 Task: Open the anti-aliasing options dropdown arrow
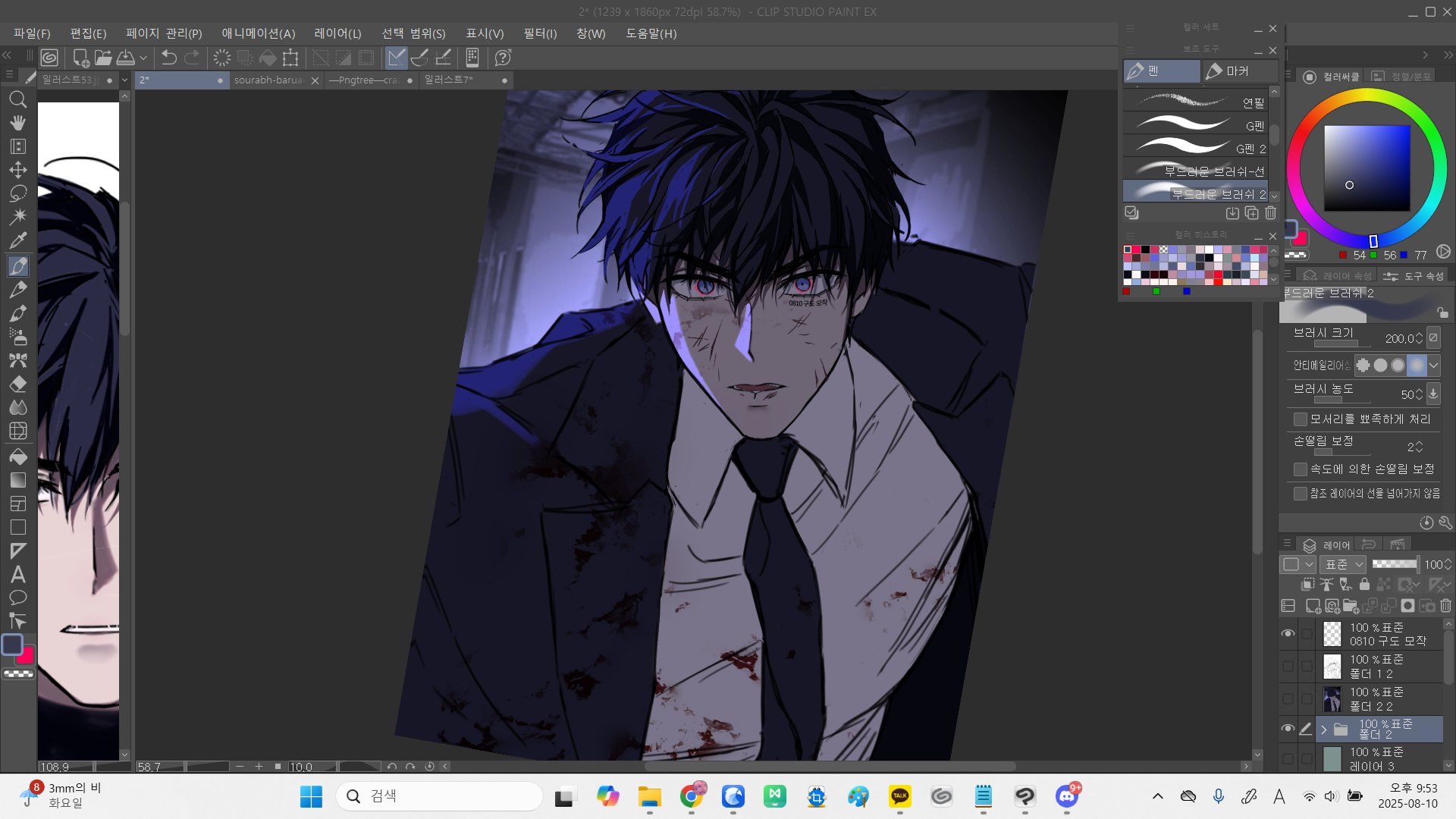1433,366
